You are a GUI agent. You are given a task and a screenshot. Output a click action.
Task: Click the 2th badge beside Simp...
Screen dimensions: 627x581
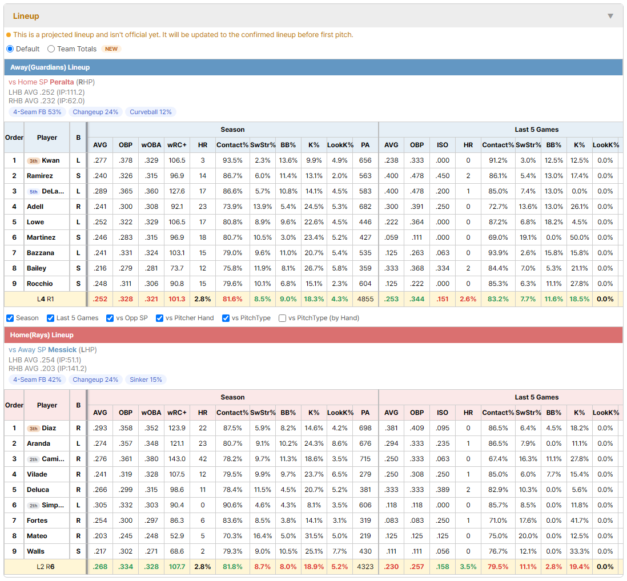click(x=33, y=506)
